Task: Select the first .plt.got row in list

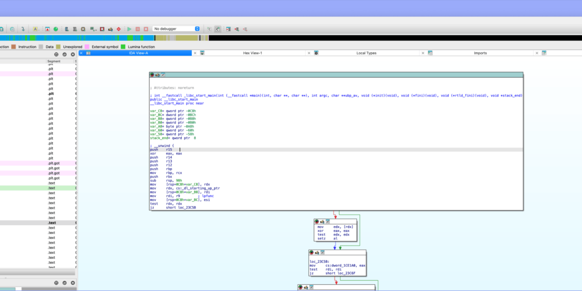Action: [x=53, y=163]
